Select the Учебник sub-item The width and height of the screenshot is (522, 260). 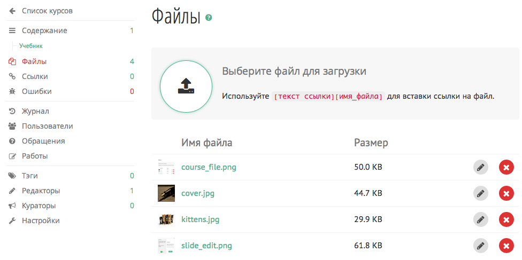click(x=31, y=46)
